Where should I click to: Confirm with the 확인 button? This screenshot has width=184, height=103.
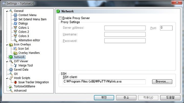click(x=104, y=98)
